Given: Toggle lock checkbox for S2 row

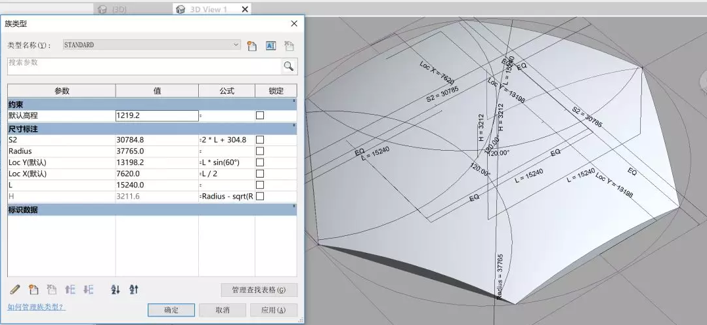Looking at the screenshot, I should (260, 140).
